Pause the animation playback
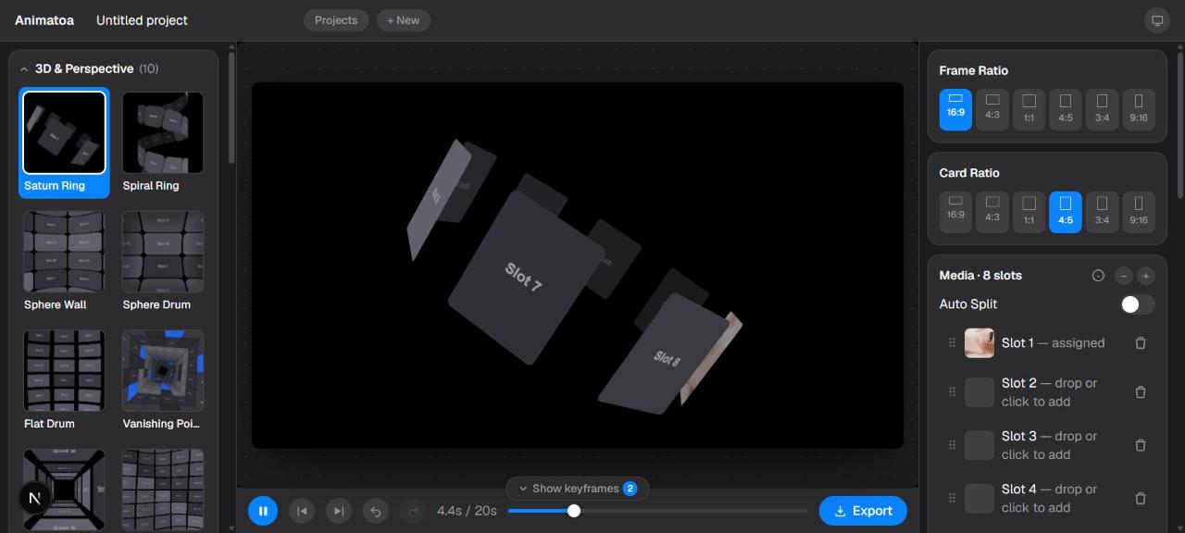 (263, 511)
